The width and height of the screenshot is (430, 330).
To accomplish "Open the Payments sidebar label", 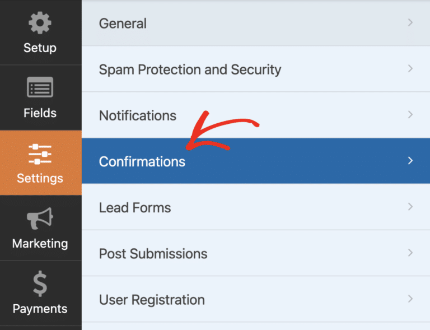I will [x=40, y=309].
